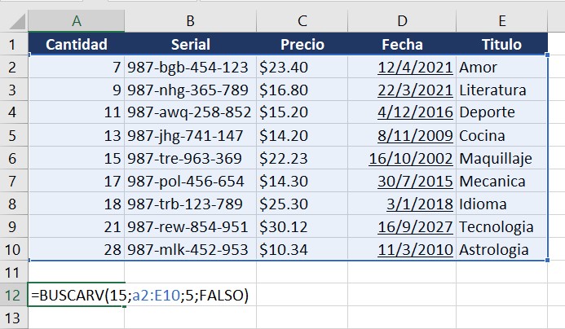Select row 11 header
565x329 pixels.
pos(13,272)
